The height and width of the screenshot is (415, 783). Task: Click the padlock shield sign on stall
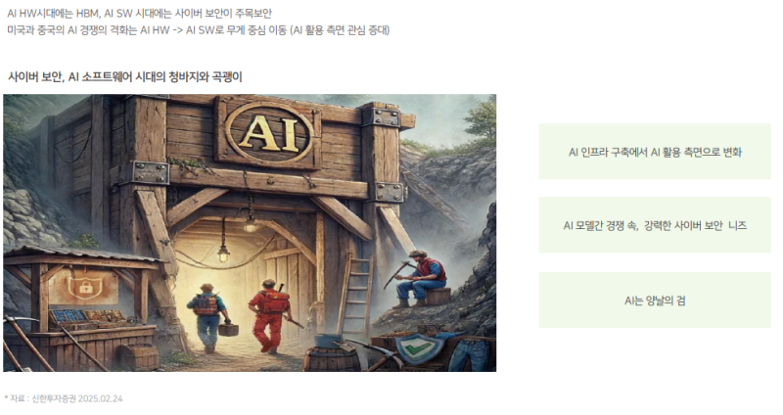(84, 287)
